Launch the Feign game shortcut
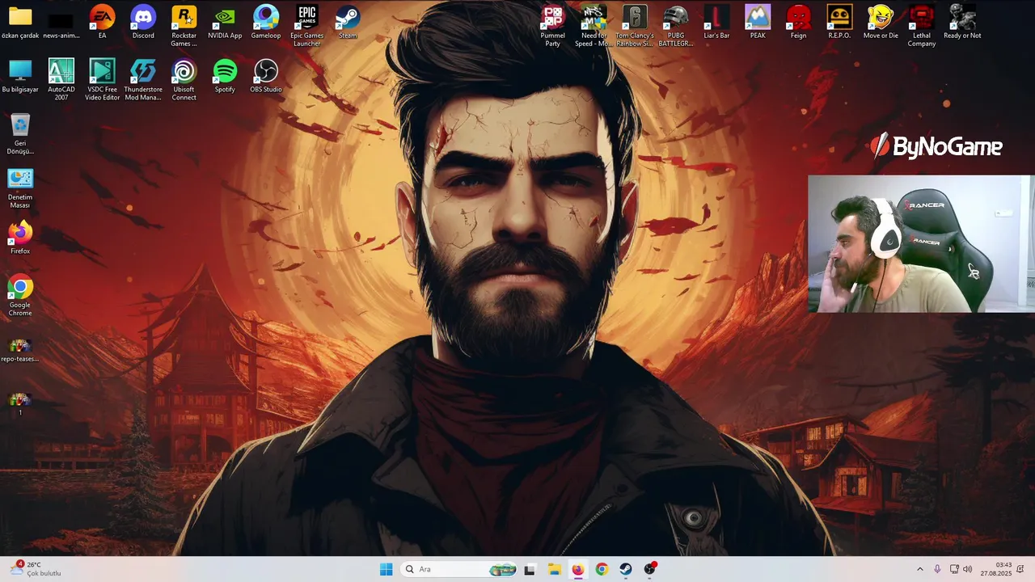 pyautogui.click(x=798, y=23)
